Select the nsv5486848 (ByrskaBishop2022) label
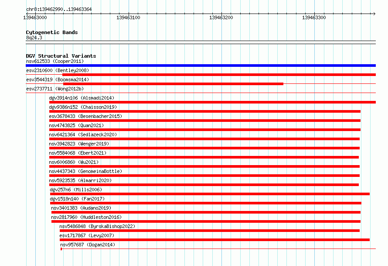Viewport: 388px width, 266px height. pyautogui.click(x=97, y=226)
